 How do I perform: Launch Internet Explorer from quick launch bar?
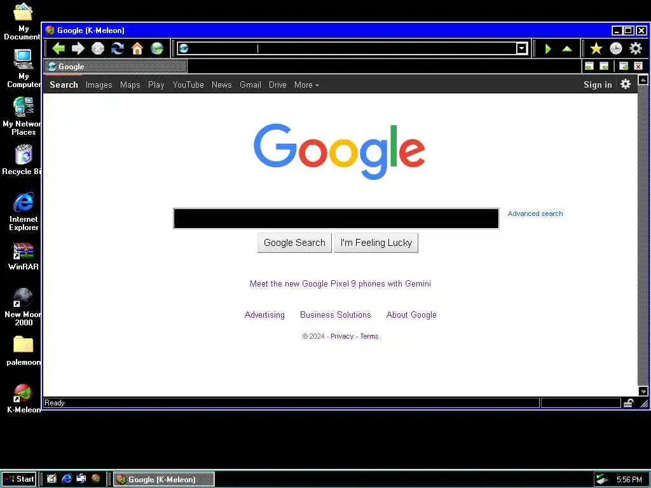[66, 479]
